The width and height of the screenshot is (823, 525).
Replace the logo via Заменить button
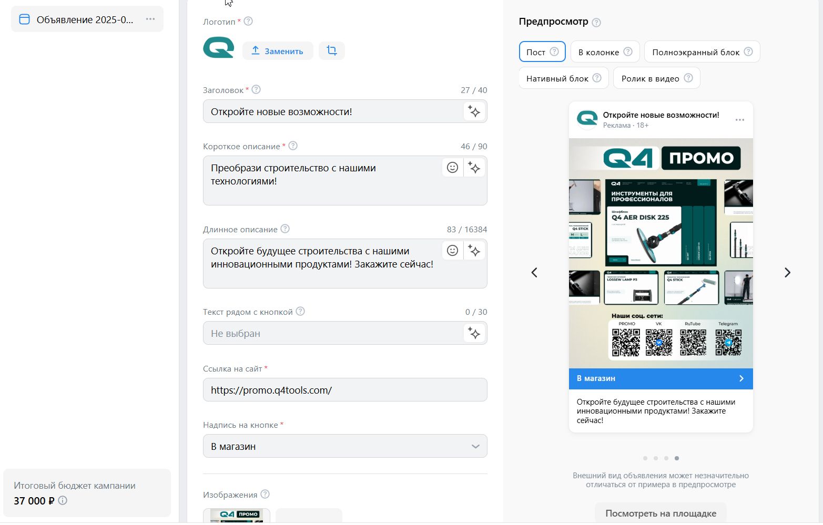278,50
